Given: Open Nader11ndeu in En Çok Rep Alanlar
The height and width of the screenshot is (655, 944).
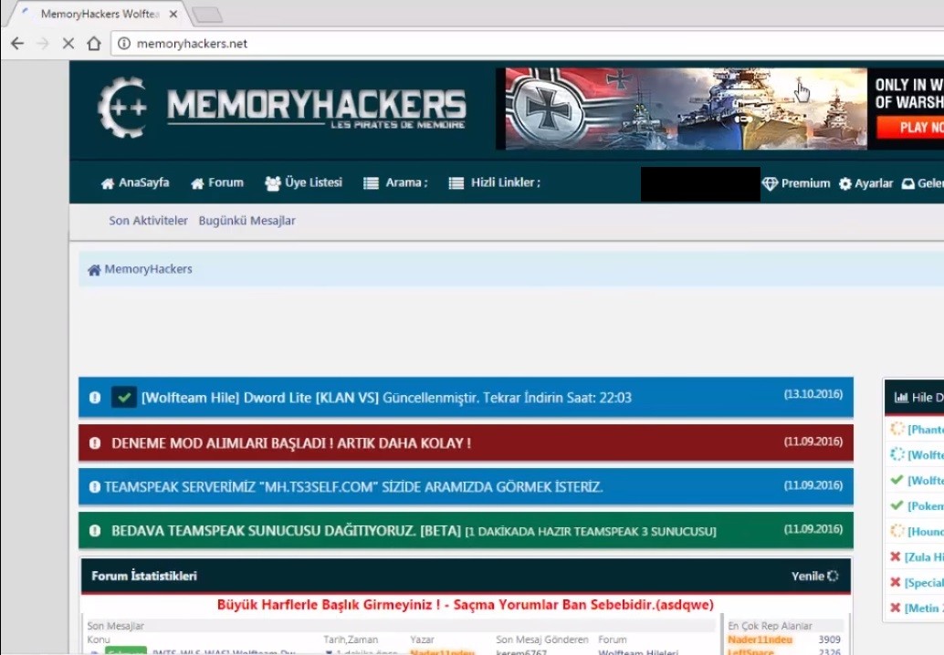Looking at the screenshot, I should (760, 640).
